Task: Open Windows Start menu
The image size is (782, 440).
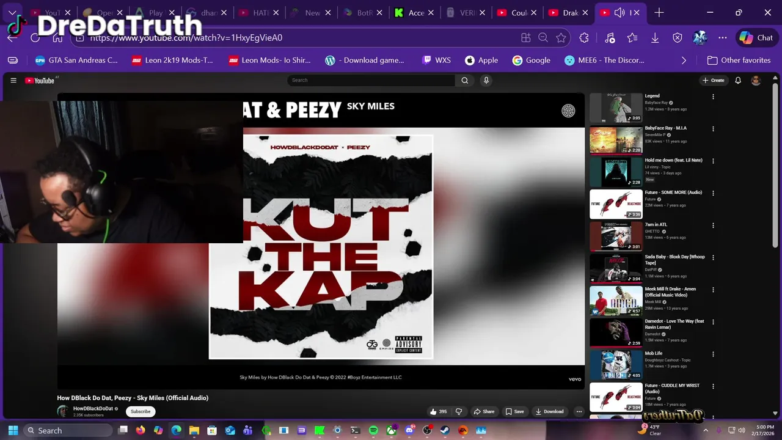Action: tap(13, 430)
